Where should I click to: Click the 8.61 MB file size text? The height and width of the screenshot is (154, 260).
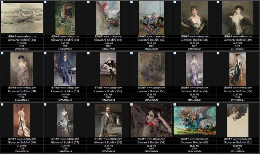tap(108, 94)
